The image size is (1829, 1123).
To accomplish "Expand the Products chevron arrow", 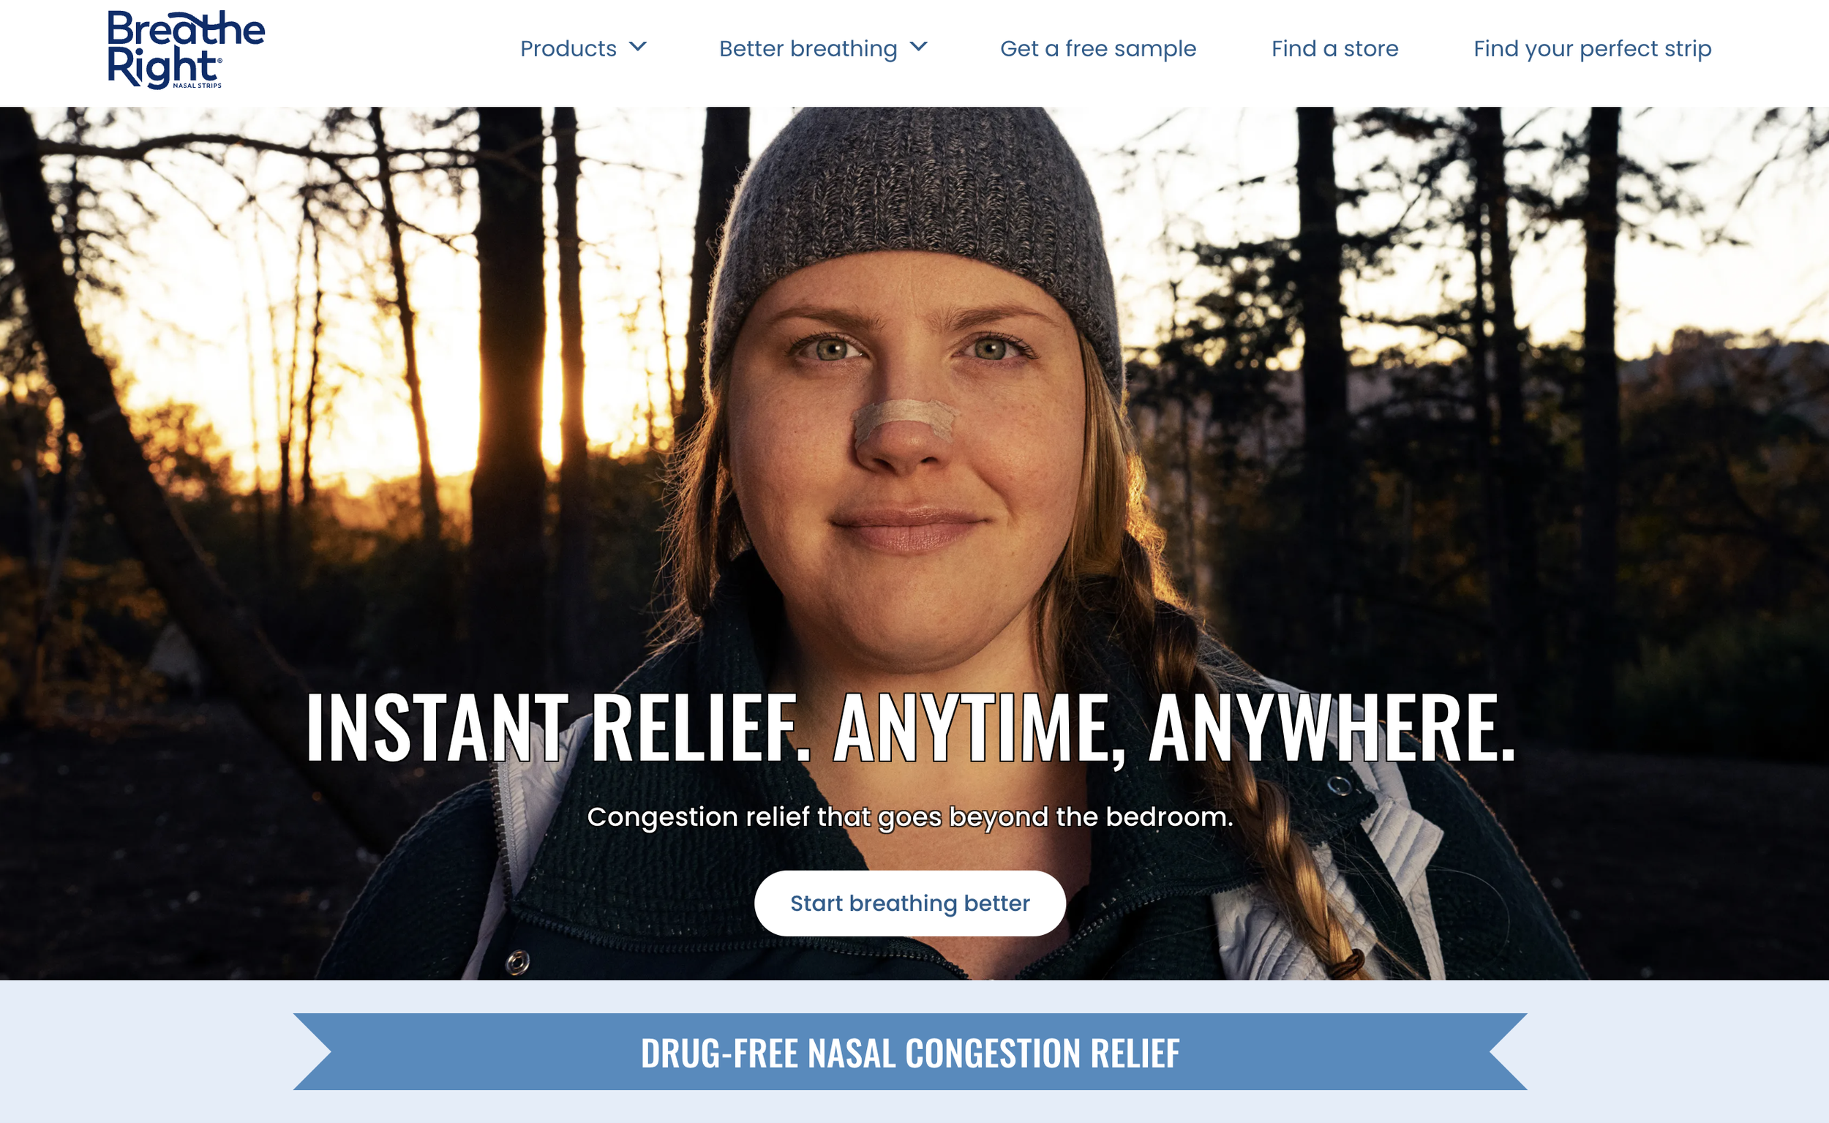I will tap(638, 47).
